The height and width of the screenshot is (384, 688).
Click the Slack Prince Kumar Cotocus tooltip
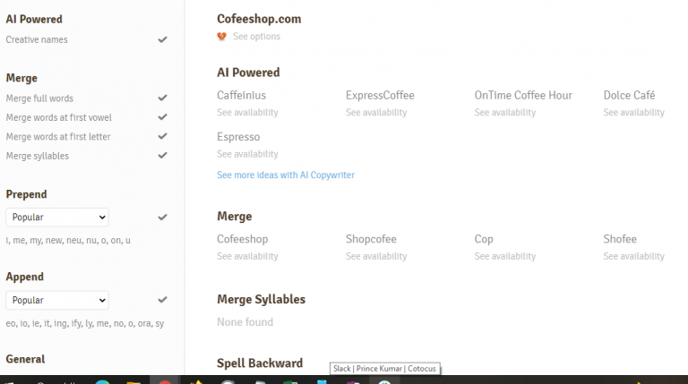click(x=385, y=369)
